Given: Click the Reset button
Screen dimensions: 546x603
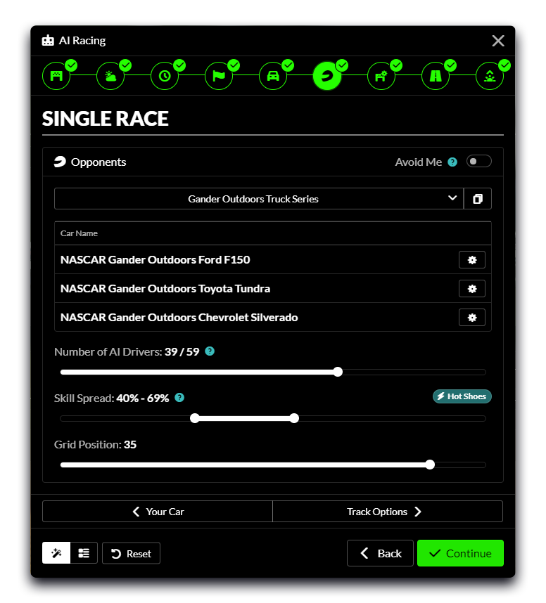Looking at the screenshot, I should point(131,553).
